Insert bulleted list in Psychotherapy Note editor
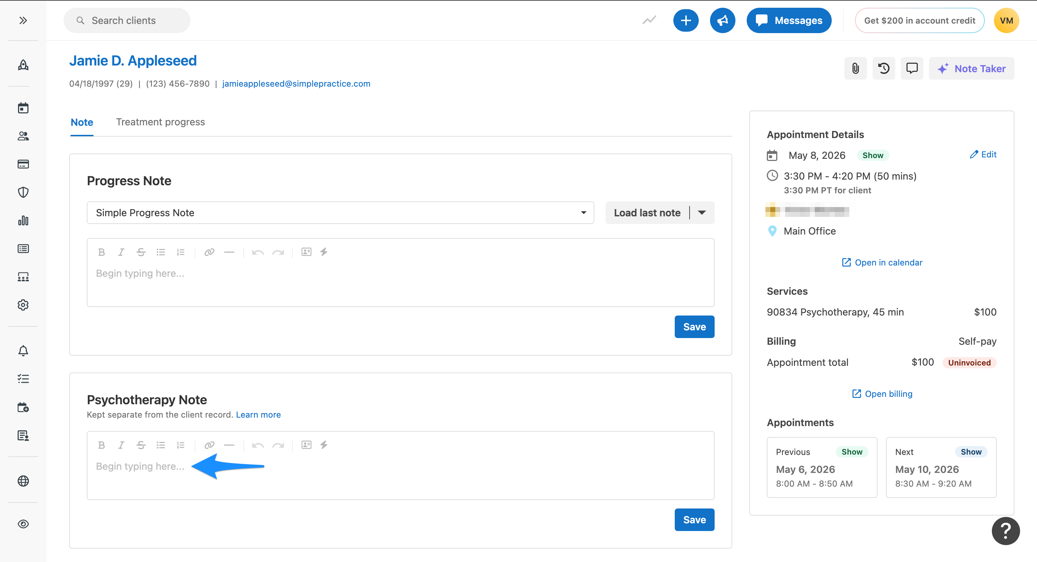Screen dimensions: 1037x562 click(x=160, y=445)
